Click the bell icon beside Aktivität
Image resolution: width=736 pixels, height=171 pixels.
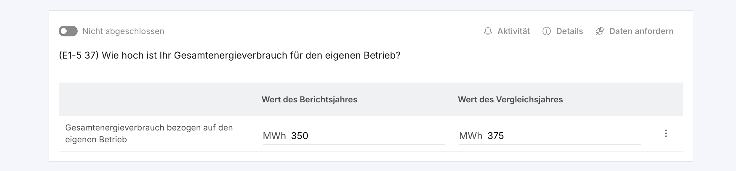coord(488,31)
